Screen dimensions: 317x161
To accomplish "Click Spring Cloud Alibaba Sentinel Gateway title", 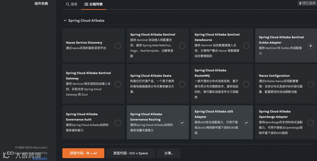I will click(88, 76).
